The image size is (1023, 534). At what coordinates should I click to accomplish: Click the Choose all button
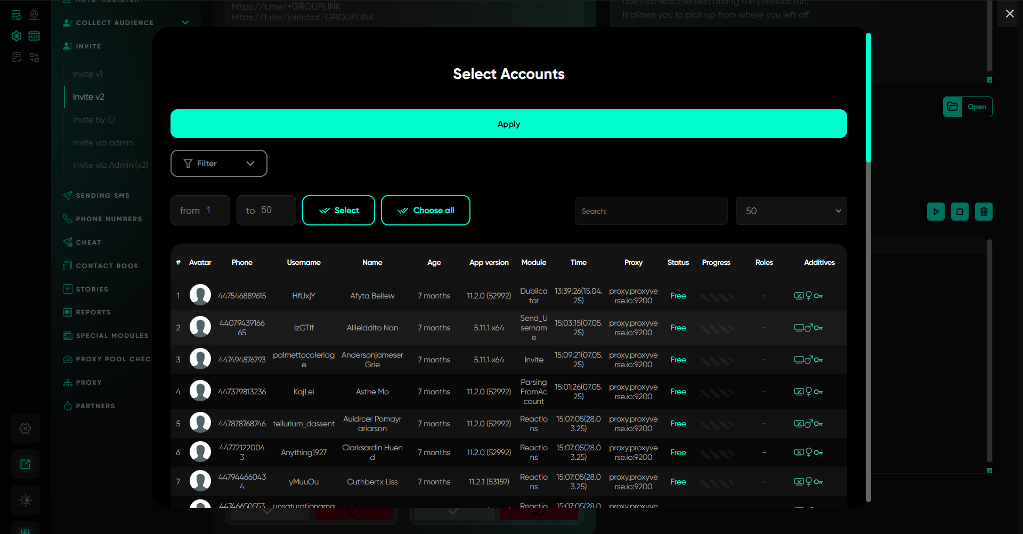tap(425, 211)
